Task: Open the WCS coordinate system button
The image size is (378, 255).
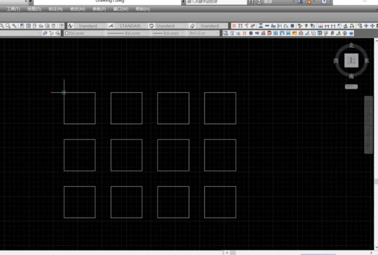Action: tap(351, 87)
